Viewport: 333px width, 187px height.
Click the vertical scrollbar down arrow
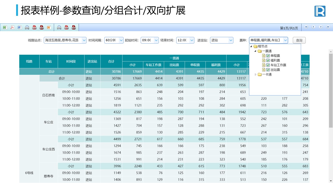pos(331,181)
